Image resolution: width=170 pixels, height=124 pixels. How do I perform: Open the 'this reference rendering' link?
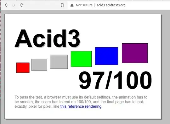point(81,106)
